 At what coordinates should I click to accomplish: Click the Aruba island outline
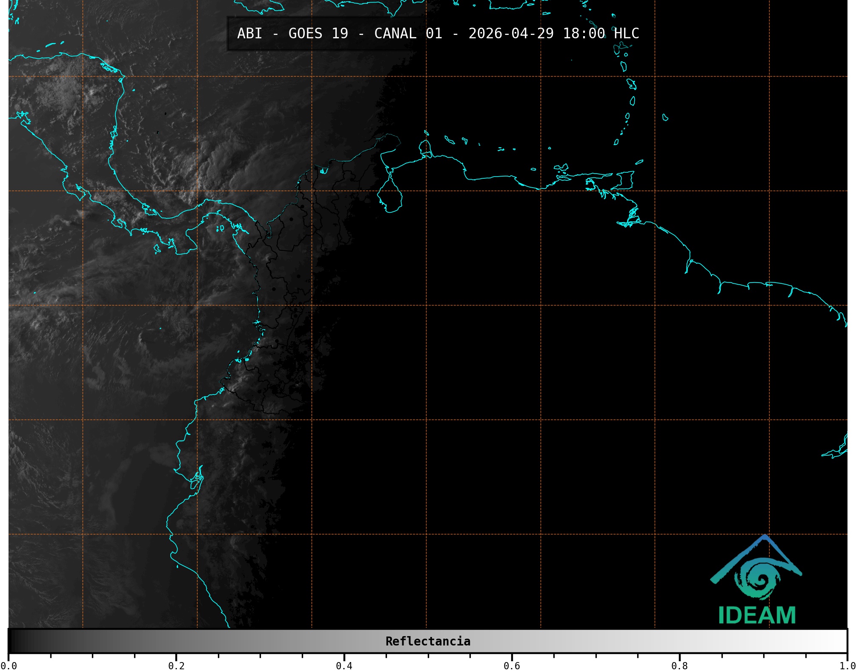coord(426,133)
